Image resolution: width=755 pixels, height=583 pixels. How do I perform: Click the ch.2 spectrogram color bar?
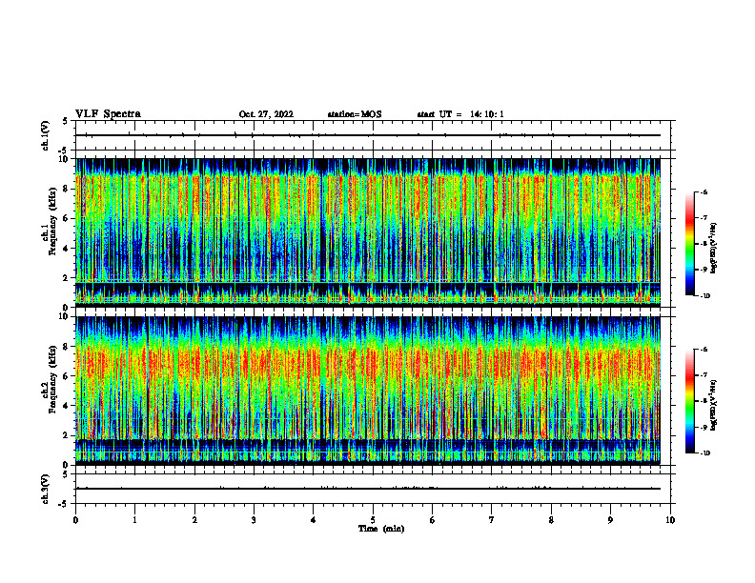[690, 401]
